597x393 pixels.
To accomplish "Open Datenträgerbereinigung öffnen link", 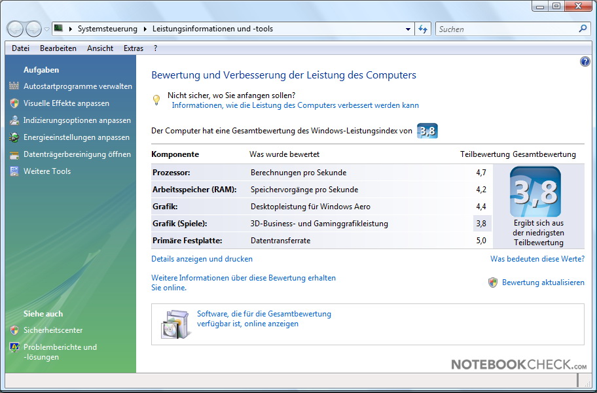I will coord(77,154).
